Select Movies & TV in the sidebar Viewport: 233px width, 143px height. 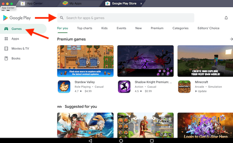(x=23, y=48)
